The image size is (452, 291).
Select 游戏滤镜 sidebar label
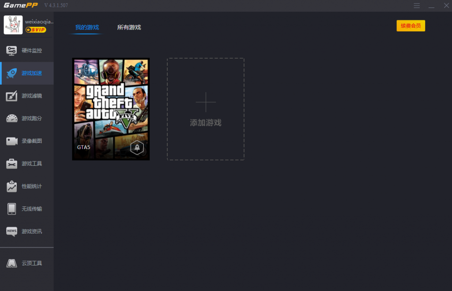(x=32, y=96)
